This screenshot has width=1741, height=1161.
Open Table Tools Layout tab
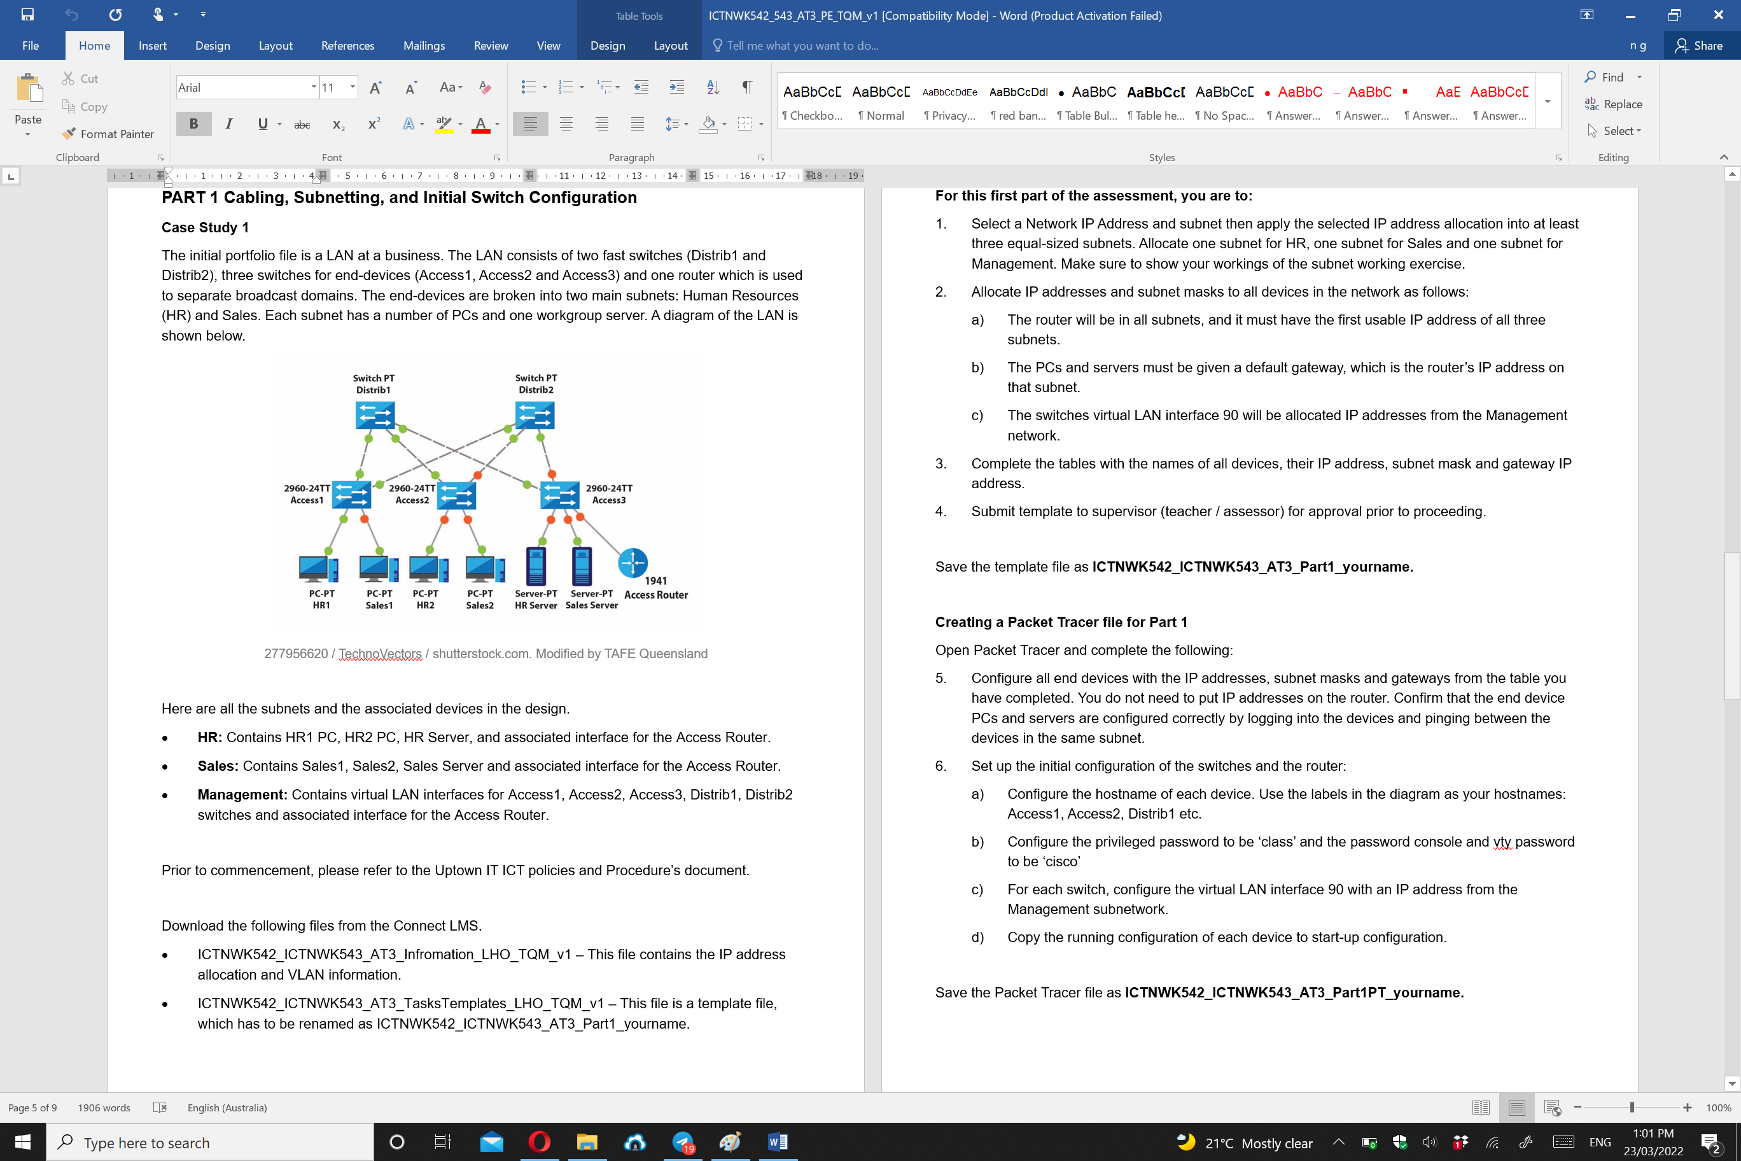point(671,46)
